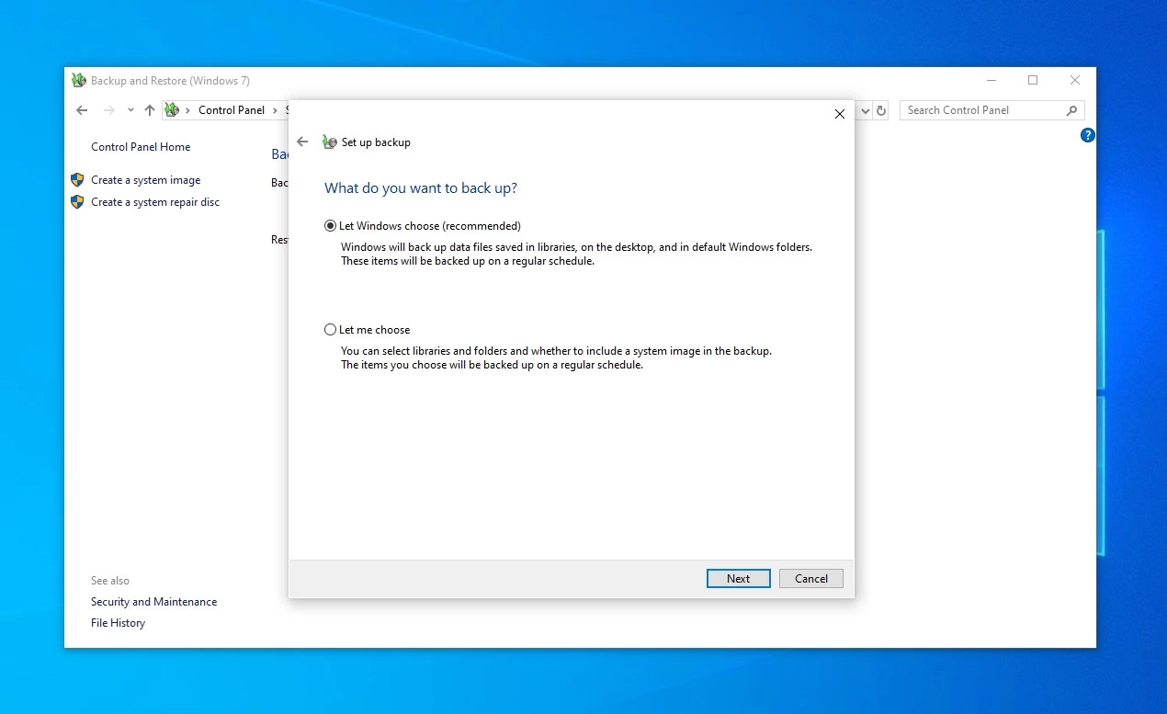Refresh the Control Panel address bar
This screenshot has height=714, width=1167.
coord(881,110)
